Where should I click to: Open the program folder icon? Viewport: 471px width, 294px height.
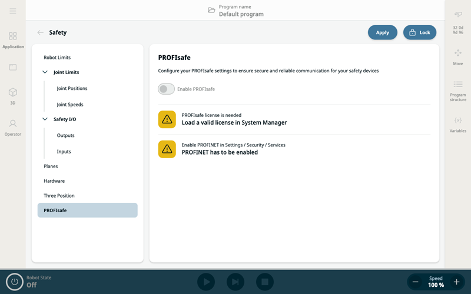[x=211, y=11]
